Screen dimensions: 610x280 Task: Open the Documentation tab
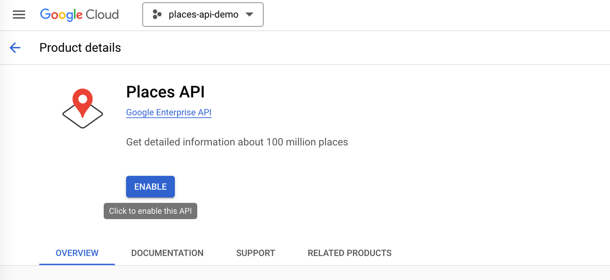point(167,253)
